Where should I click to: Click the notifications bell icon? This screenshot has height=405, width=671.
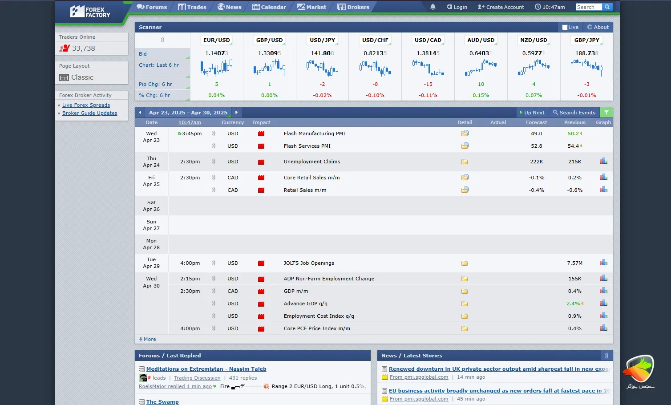433,7
